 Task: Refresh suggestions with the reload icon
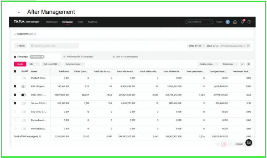pos(35,34)
